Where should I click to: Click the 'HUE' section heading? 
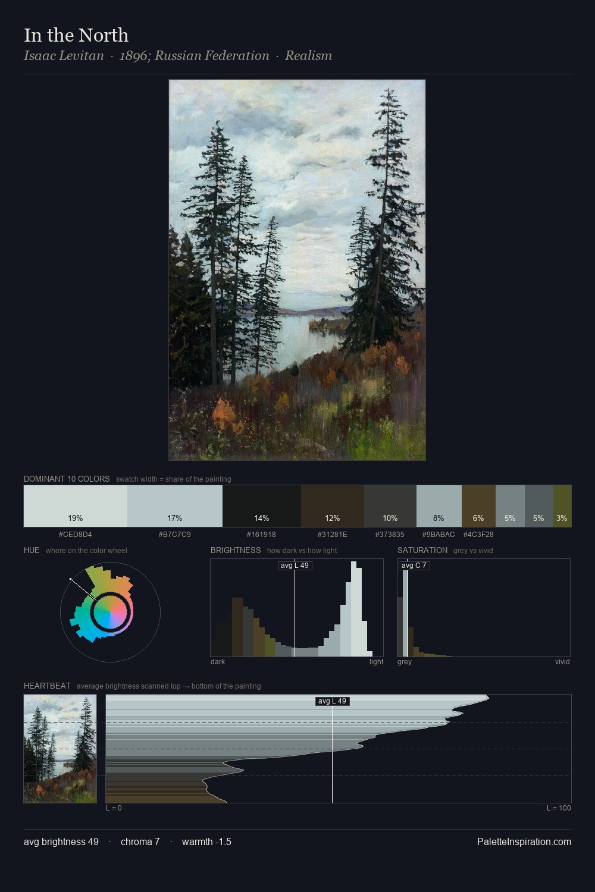32,550
